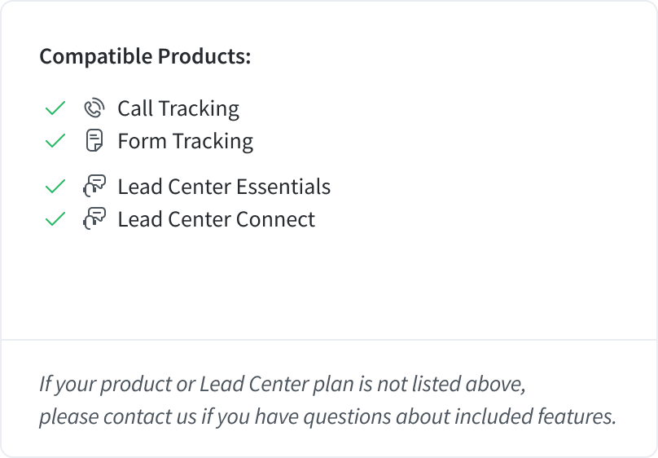Select the Form Tracking label
Image resolution: width=658 pixels, height=458 pixels.
click(x=185, y=141)
